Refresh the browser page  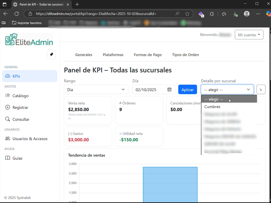[16, 14]
